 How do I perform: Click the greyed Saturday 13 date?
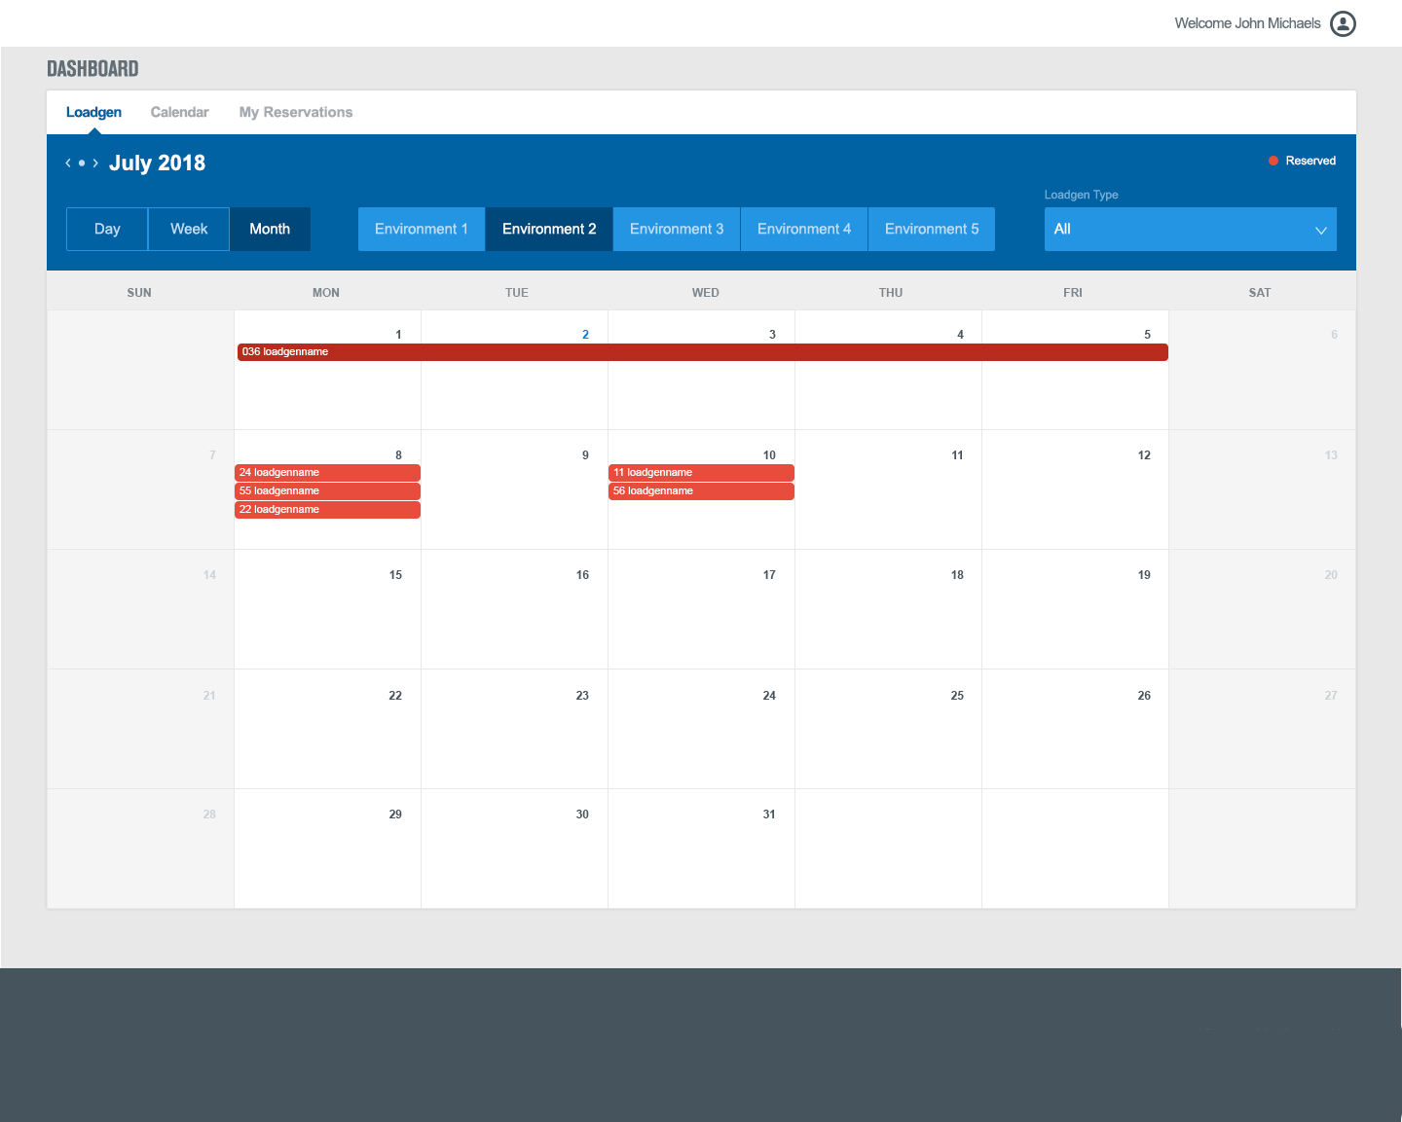tap(1331, 455)
